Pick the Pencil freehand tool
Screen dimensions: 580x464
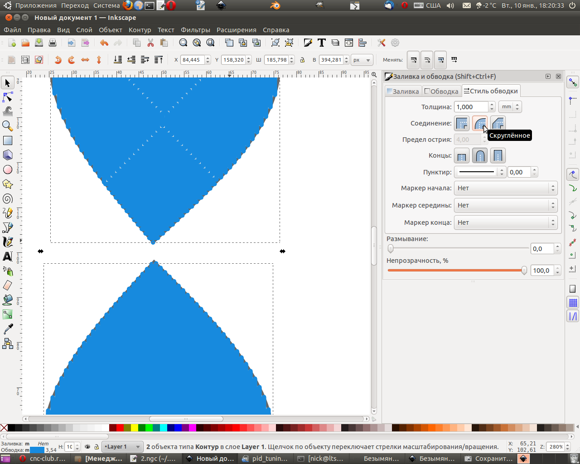(x=8, y=213)
